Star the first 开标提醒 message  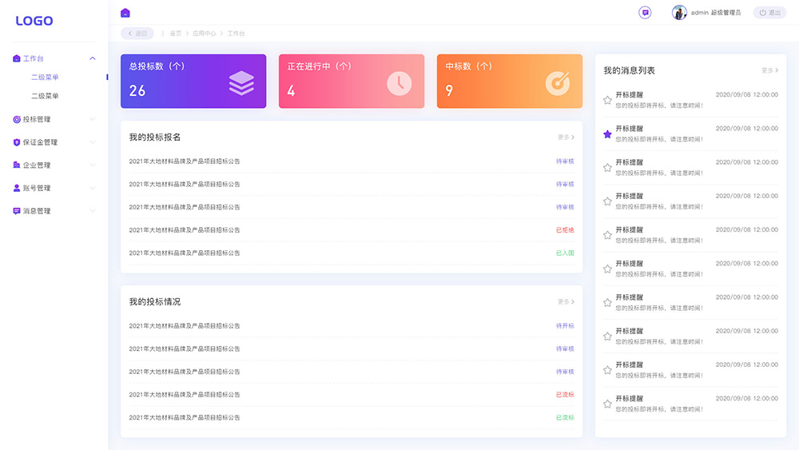tap(607, 101)
